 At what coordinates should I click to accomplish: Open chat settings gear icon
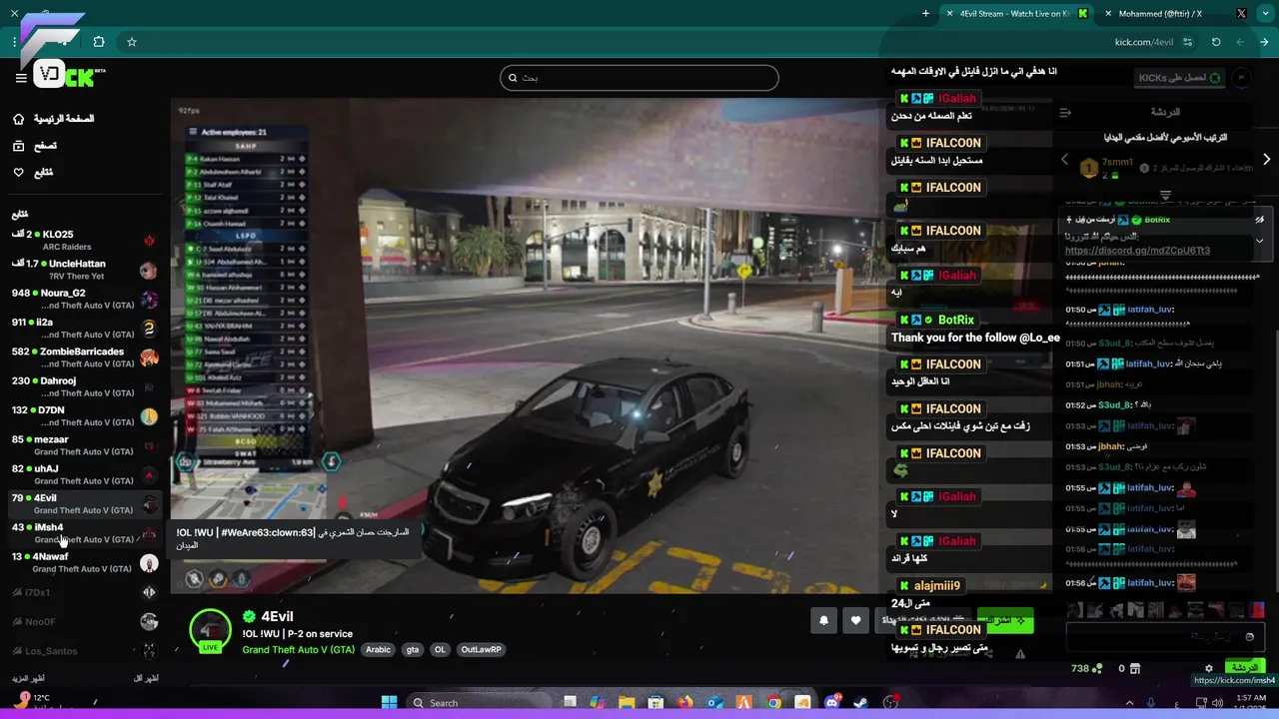pos(1208,668)
